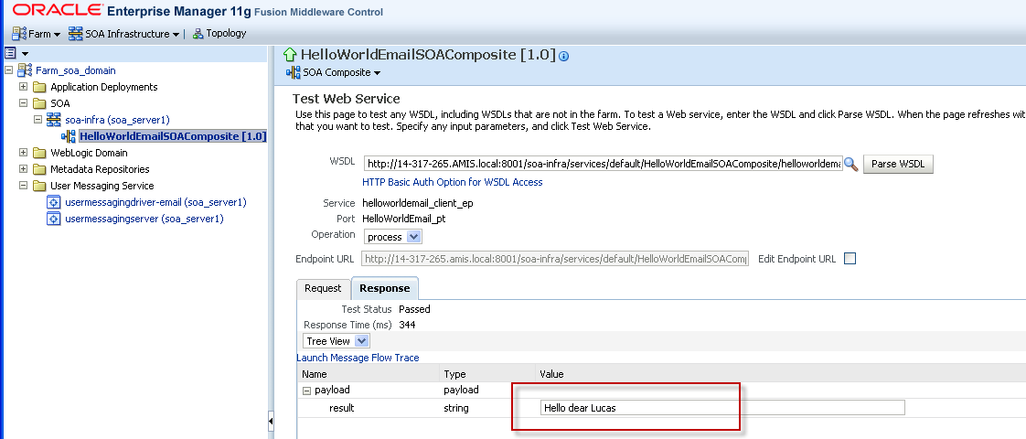Expand the Application Deployments folder
1026x439 pixels.
click(23, 87)
